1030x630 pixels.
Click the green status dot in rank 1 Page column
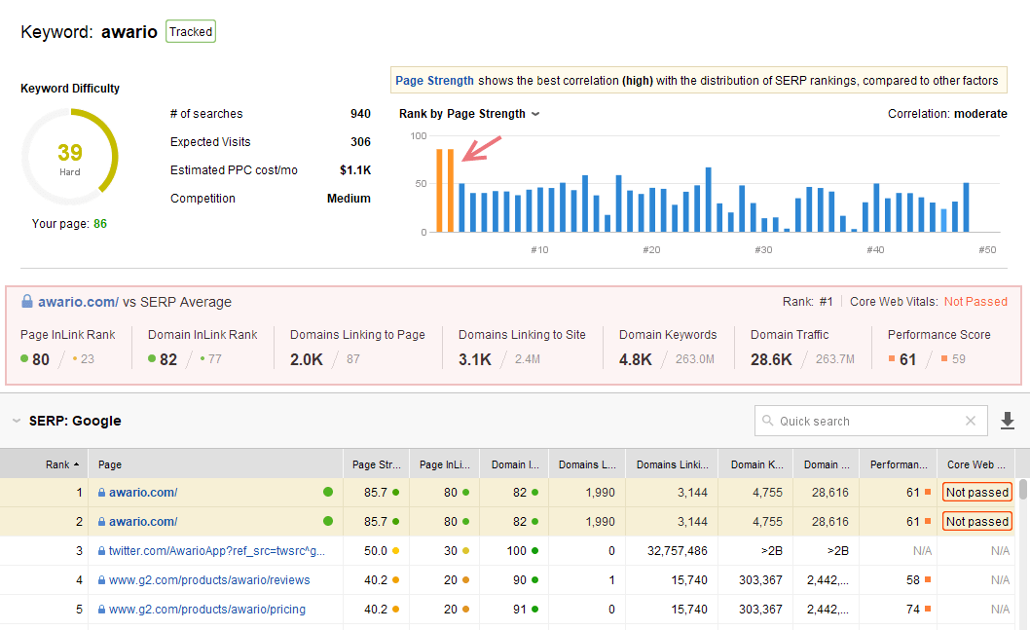(328, 492)
